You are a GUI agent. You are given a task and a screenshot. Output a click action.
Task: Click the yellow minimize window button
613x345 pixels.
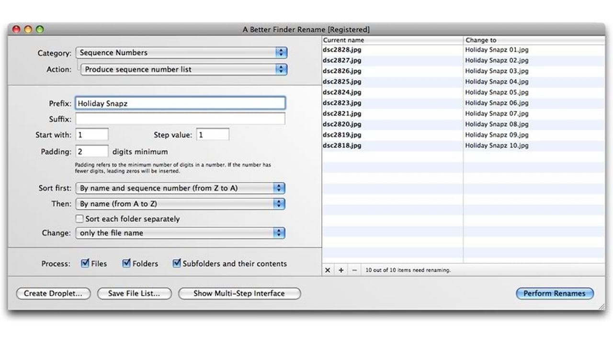pyautogui.click(x=28, y=29)
